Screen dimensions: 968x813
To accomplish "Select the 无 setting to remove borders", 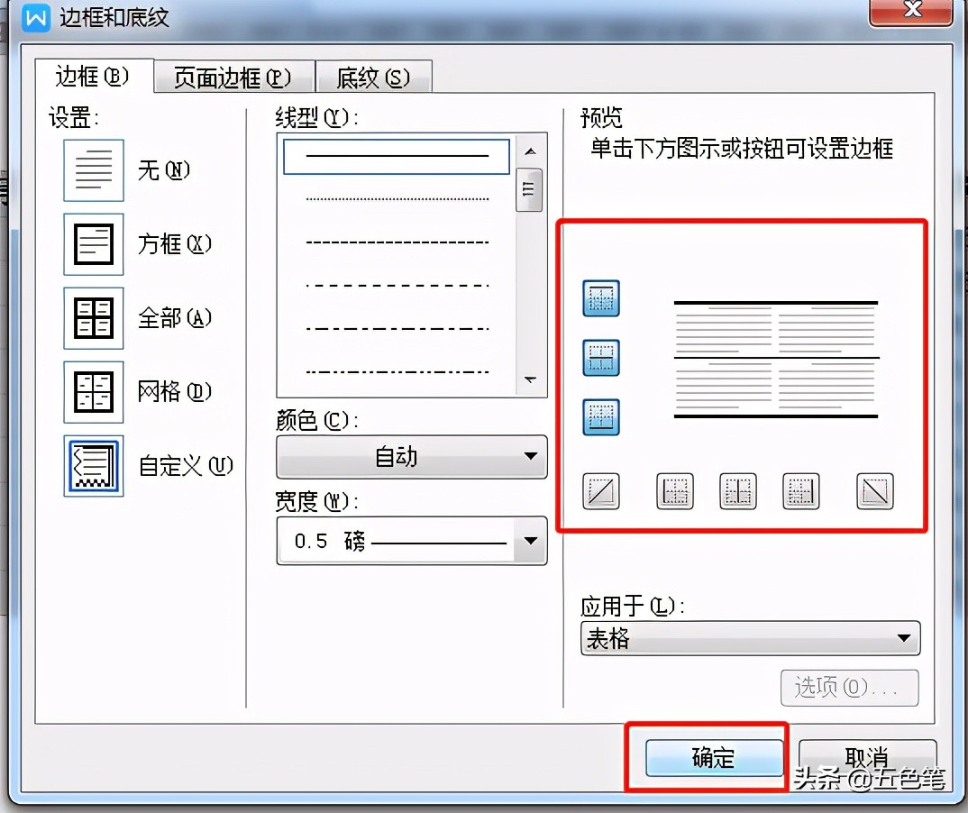I will (x=93, y=170).
